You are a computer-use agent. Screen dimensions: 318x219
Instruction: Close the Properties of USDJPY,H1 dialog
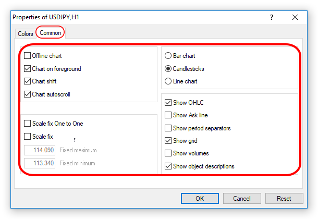(295, 17)
